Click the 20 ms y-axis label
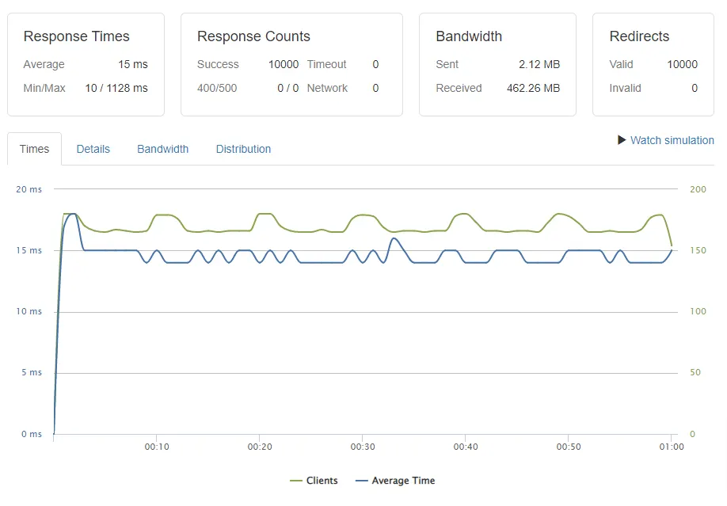 (x=29, y=189)
